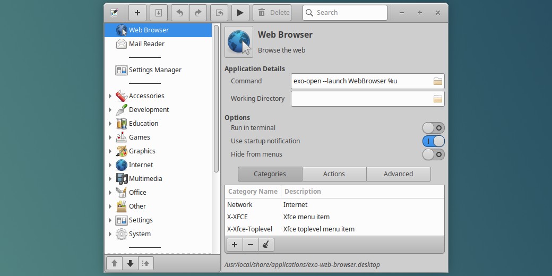
Task: Add a new launcher with plus button
Action: pos(137,13)
